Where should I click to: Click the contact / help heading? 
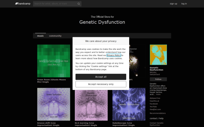pos(157,119)
